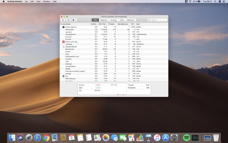Open Spotify from the Dock

pos(187,138)
